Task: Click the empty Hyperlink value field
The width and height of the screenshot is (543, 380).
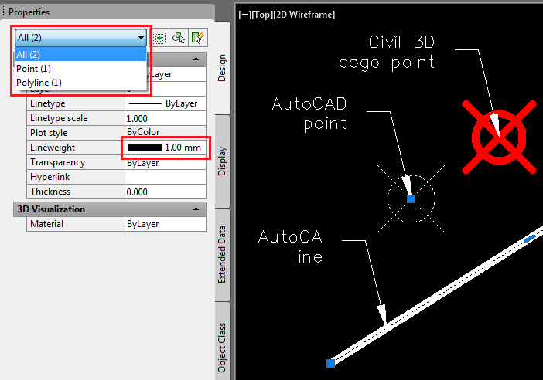Action: pyautogui.click(x=166, y=177)
